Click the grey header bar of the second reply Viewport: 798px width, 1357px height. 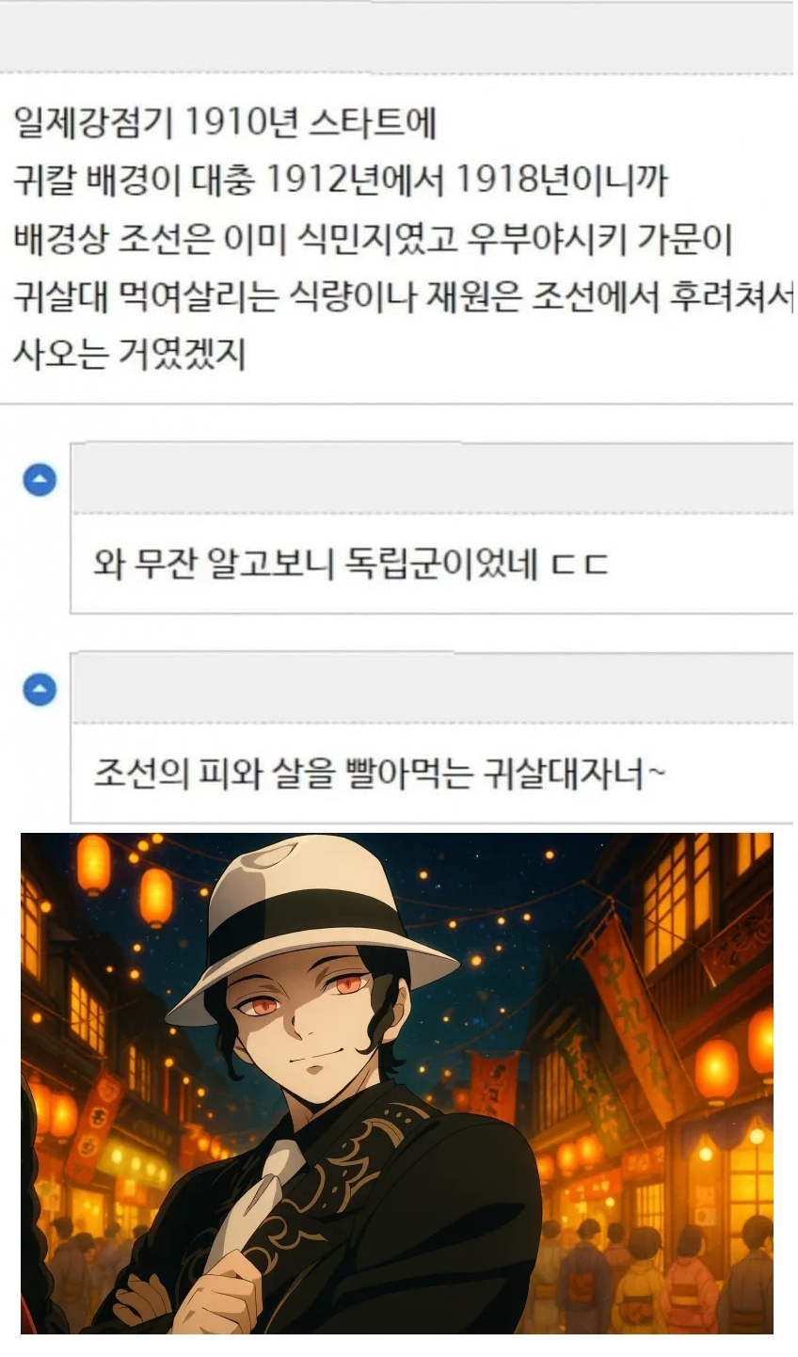pyautogui.click(x=432, y=688)
